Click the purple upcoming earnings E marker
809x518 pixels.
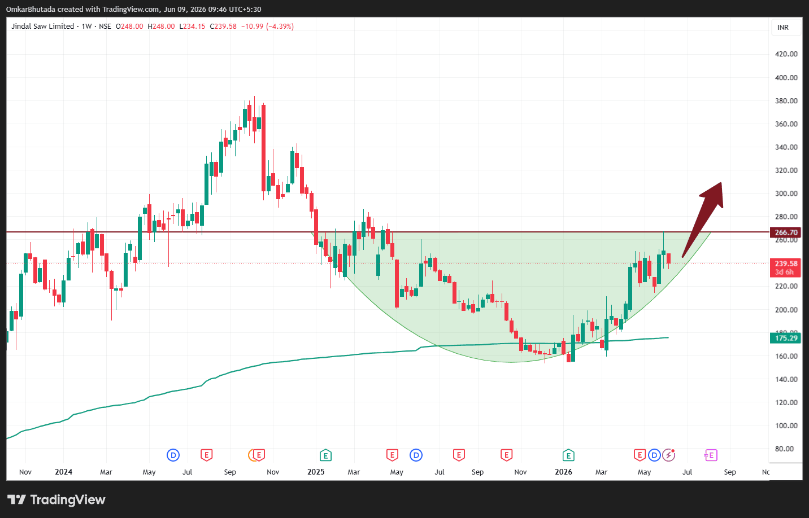[710, 455]
